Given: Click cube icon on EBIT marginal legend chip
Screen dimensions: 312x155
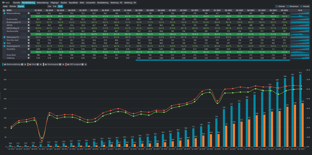Looking at the screenshot, I should tap(82, 64).
